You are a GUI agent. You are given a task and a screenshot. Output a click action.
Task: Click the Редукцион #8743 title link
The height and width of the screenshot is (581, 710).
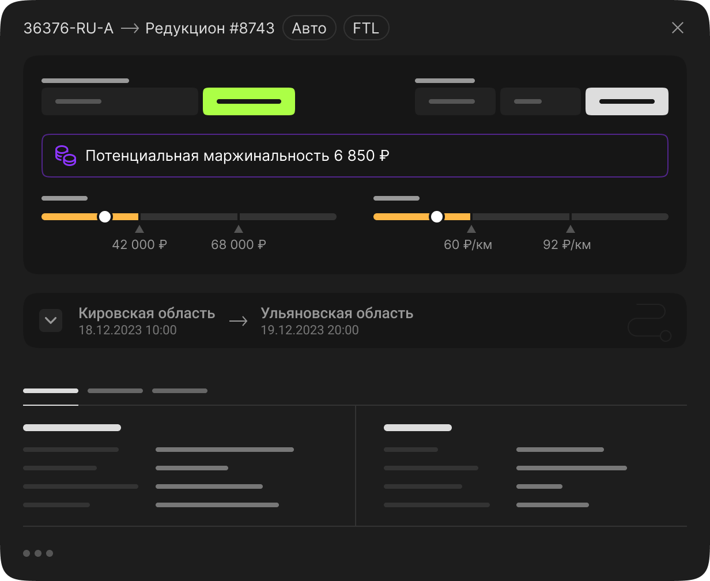click(210, 28)
